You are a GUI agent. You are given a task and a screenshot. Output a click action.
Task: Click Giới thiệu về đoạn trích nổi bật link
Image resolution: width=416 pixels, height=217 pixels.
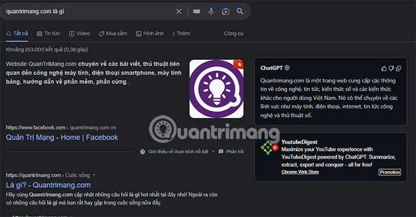(178, 152)
